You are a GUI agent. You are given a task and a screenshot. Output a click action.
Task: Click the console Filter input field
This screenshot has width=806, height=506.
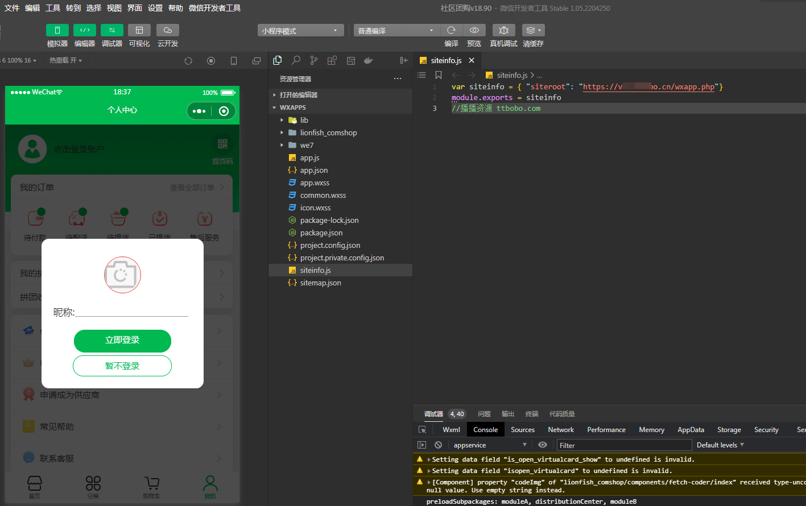[x=624, y=445]
